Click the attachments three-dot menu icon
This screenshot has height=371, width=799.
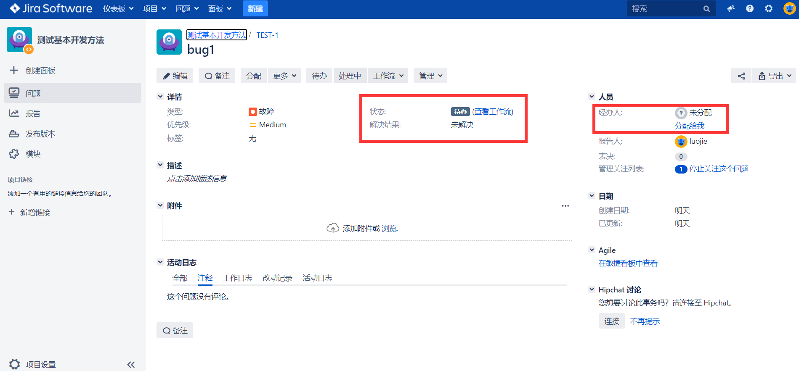coord(565,206)
